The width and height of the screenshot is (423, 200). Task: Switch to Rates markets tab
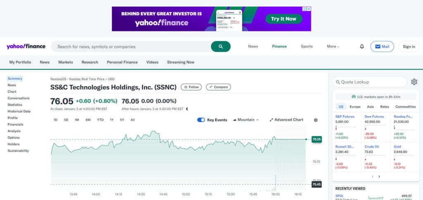pos(385,107)
